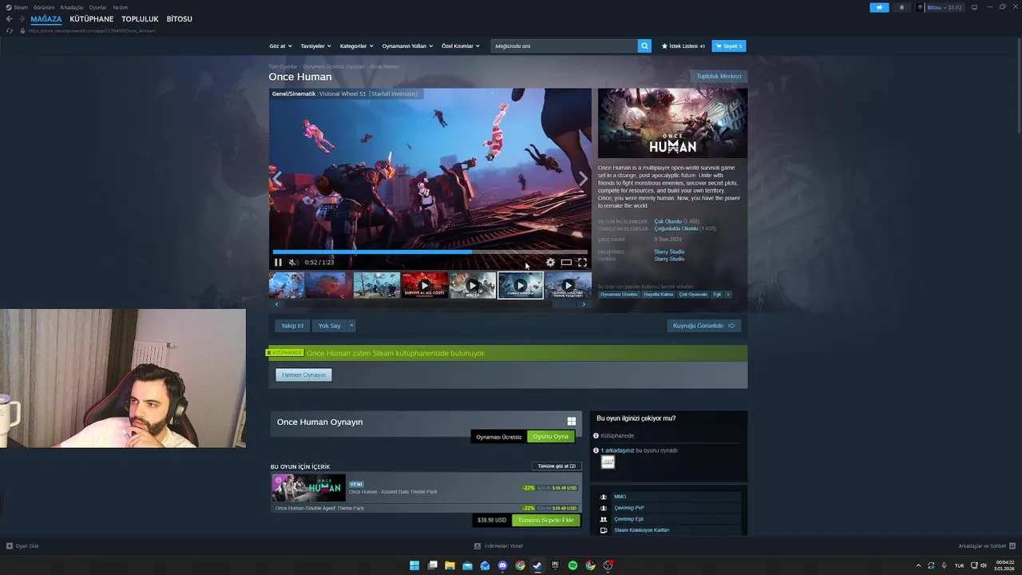Select the Way of Winter video thumbnail
This screenshot has width=1022, height=575.
pos(473,285)
